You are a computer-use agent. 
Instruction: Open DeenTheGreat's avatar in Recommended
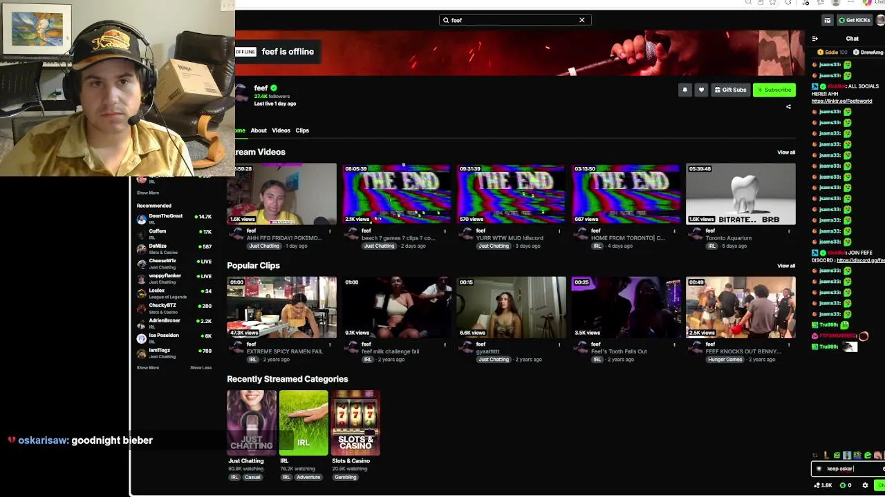(x=142, y=220)
